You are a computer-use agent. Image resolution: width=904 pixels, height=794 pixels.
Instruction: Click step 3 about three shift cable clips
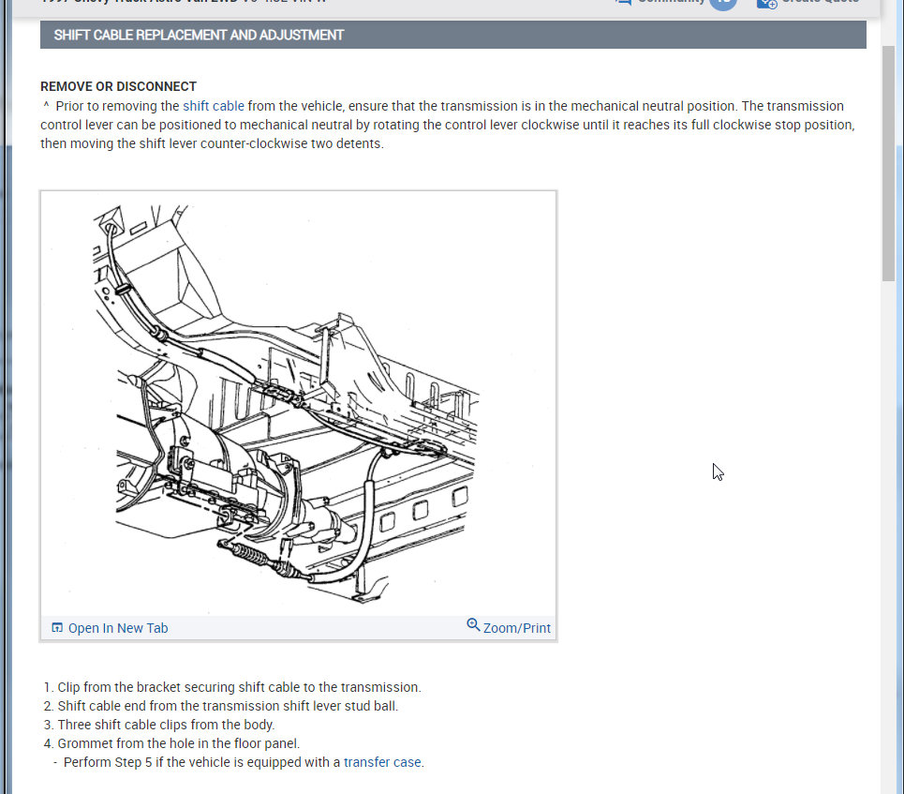pos(166,725)
